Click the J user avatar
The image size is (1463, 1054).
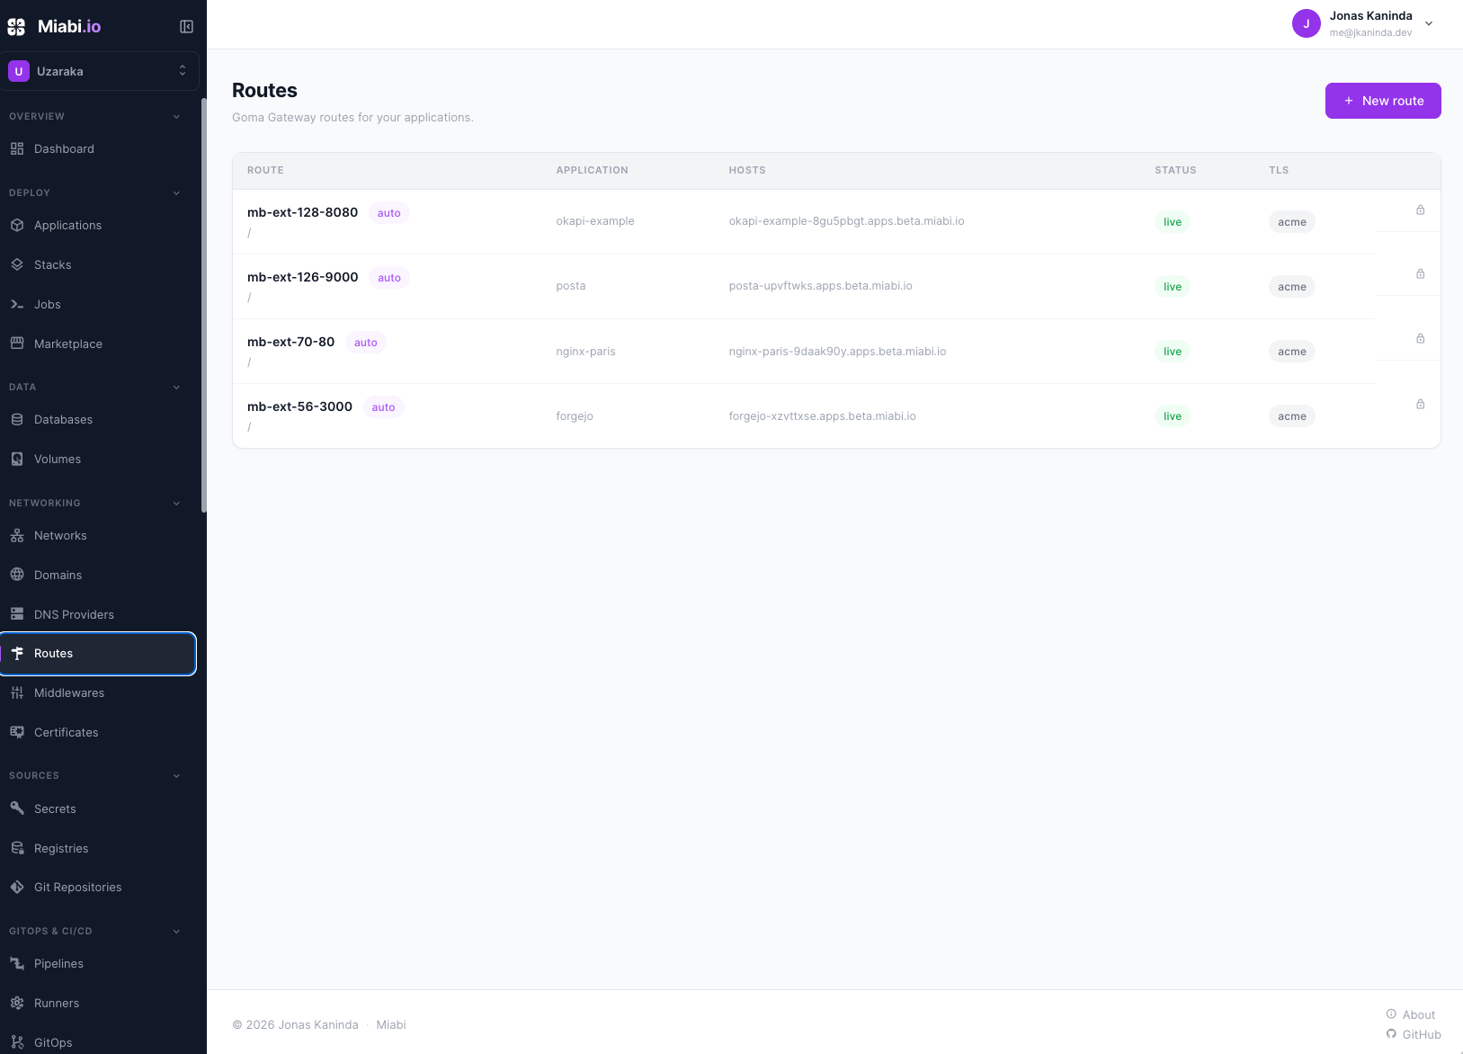[x=1306, y=23]
